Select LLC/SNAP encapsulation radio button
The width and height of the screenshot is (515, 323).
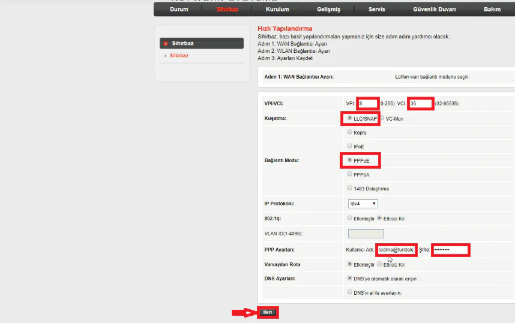coord(350,118)
